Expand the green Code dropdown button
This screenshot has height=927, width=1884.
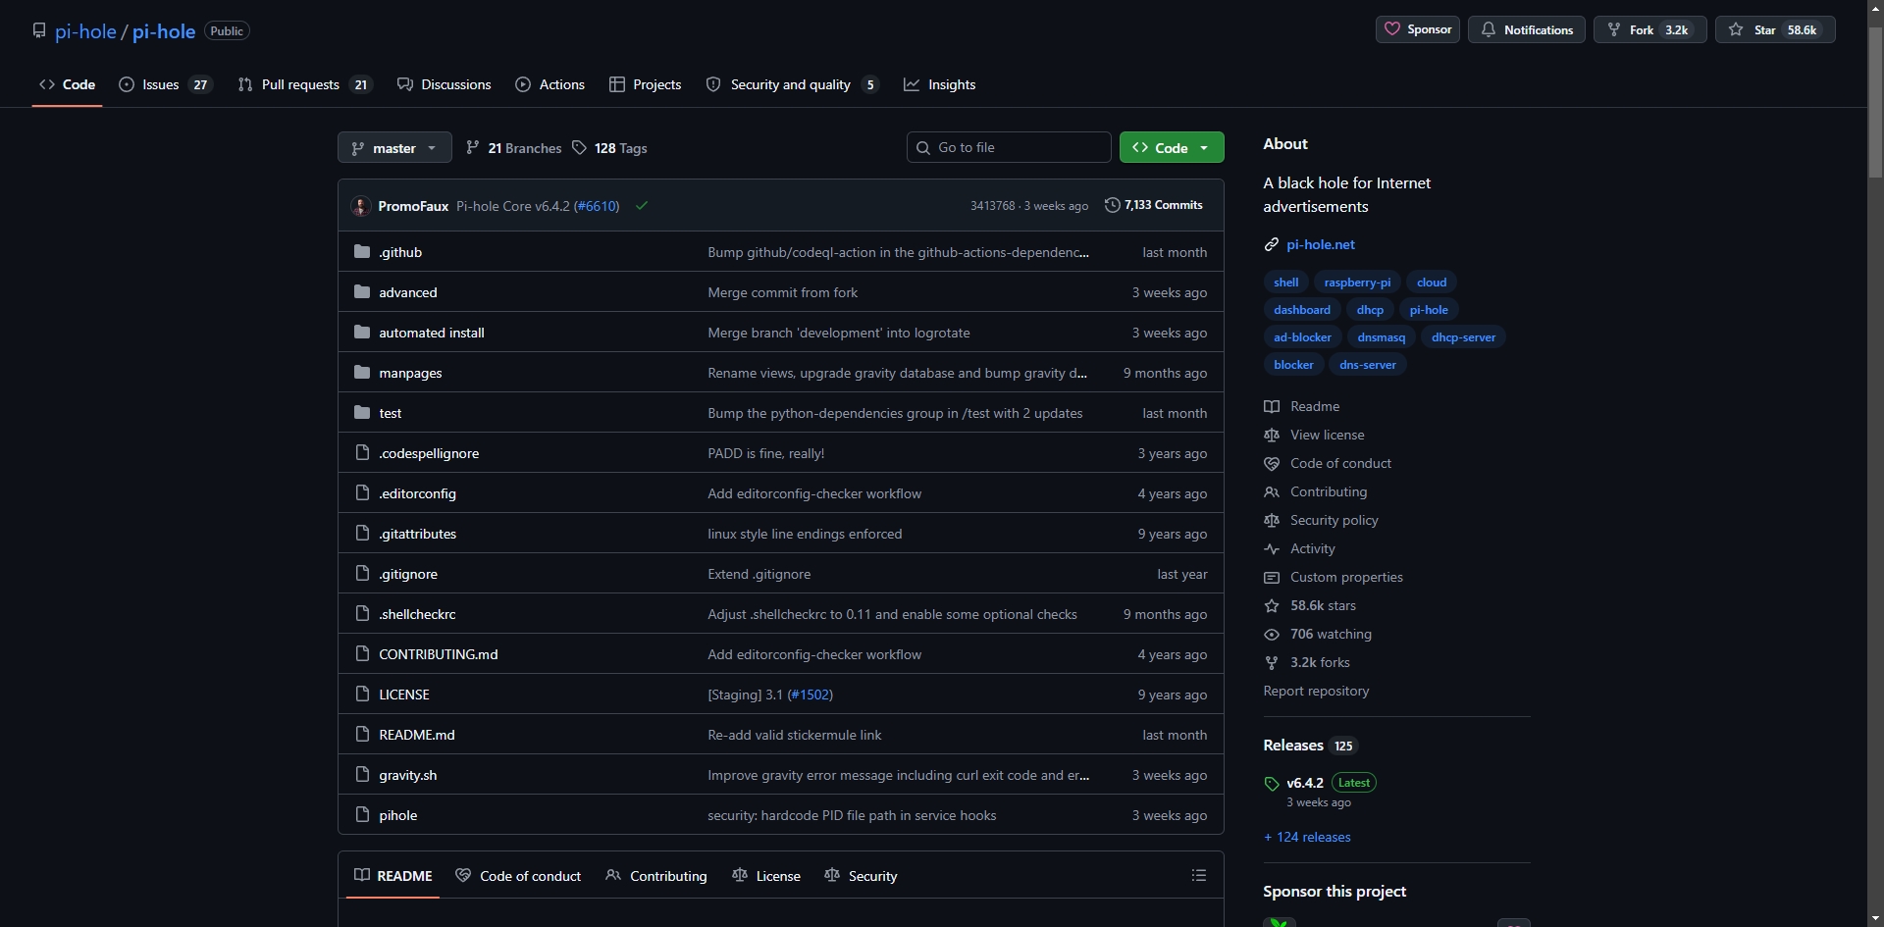pyautogui.click(x=1172, y=148)
